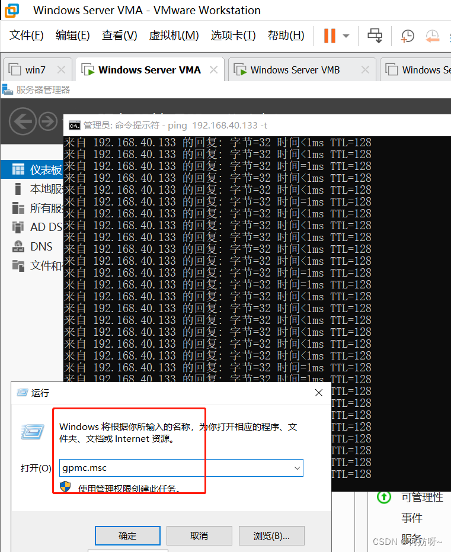Open the 文件(F) menu

tap(27, 35)
